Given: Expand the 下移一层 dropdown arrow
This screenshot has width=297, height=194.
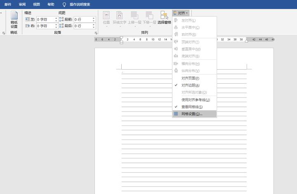Looking at the screenshot, I should pyautogui.click(x=150, y=26).
